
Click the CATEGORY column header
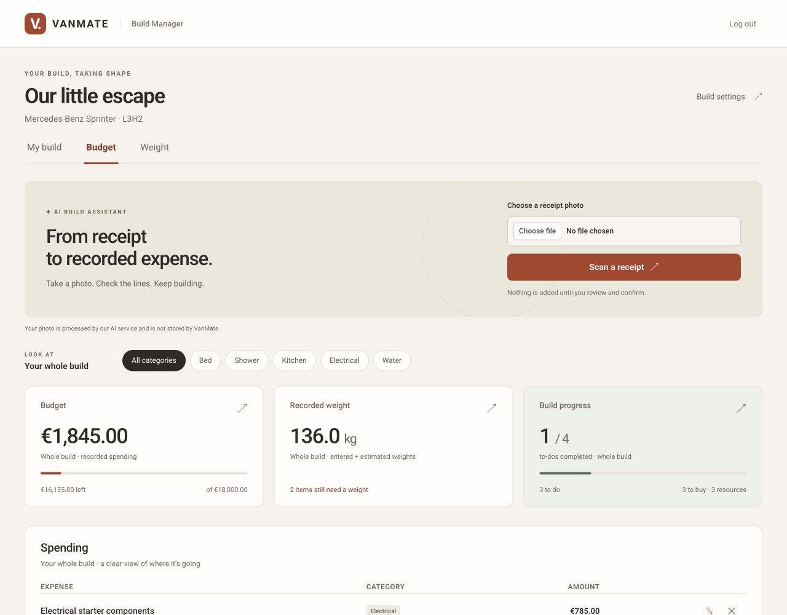386,587
